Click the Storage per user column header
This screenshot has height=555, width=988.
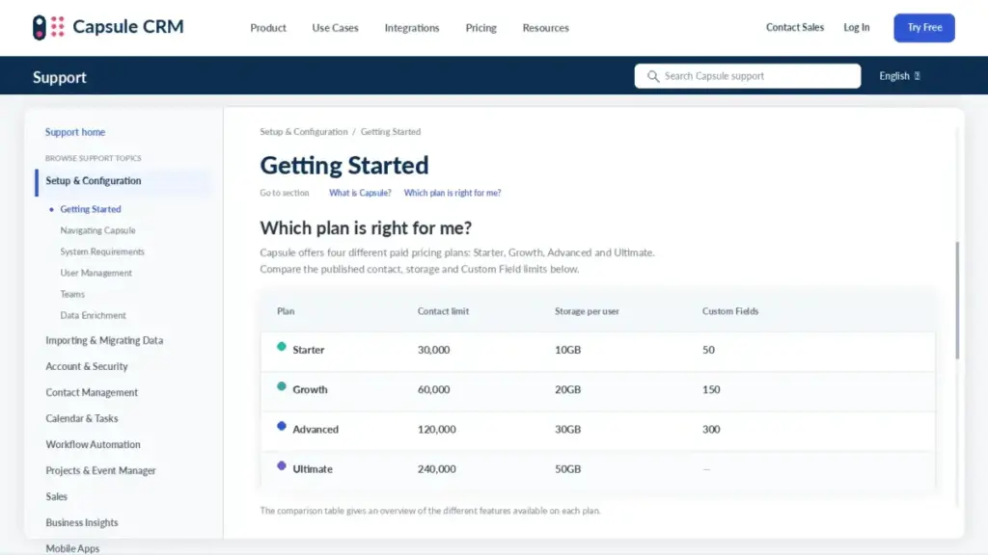(x=587, y=311)
